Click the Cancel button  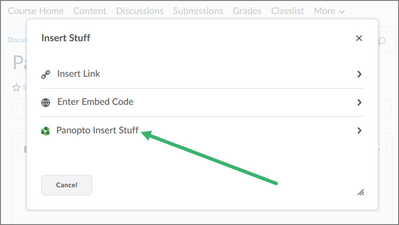[x=67, y=185]
